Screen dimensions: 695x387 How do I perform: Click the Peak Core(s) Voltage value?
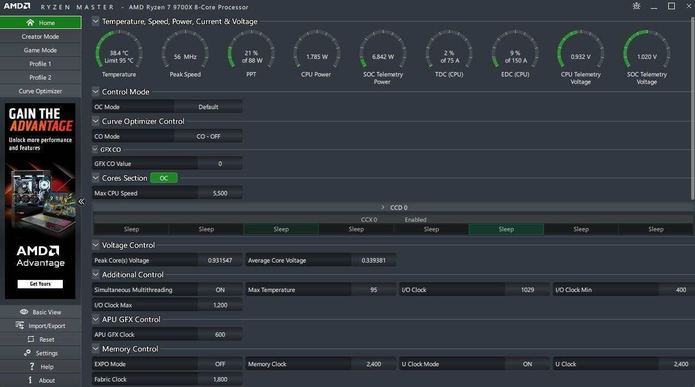click(x=220, y=260)
